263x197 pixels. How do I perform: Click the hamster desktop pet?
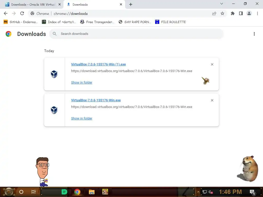[248, 169]
